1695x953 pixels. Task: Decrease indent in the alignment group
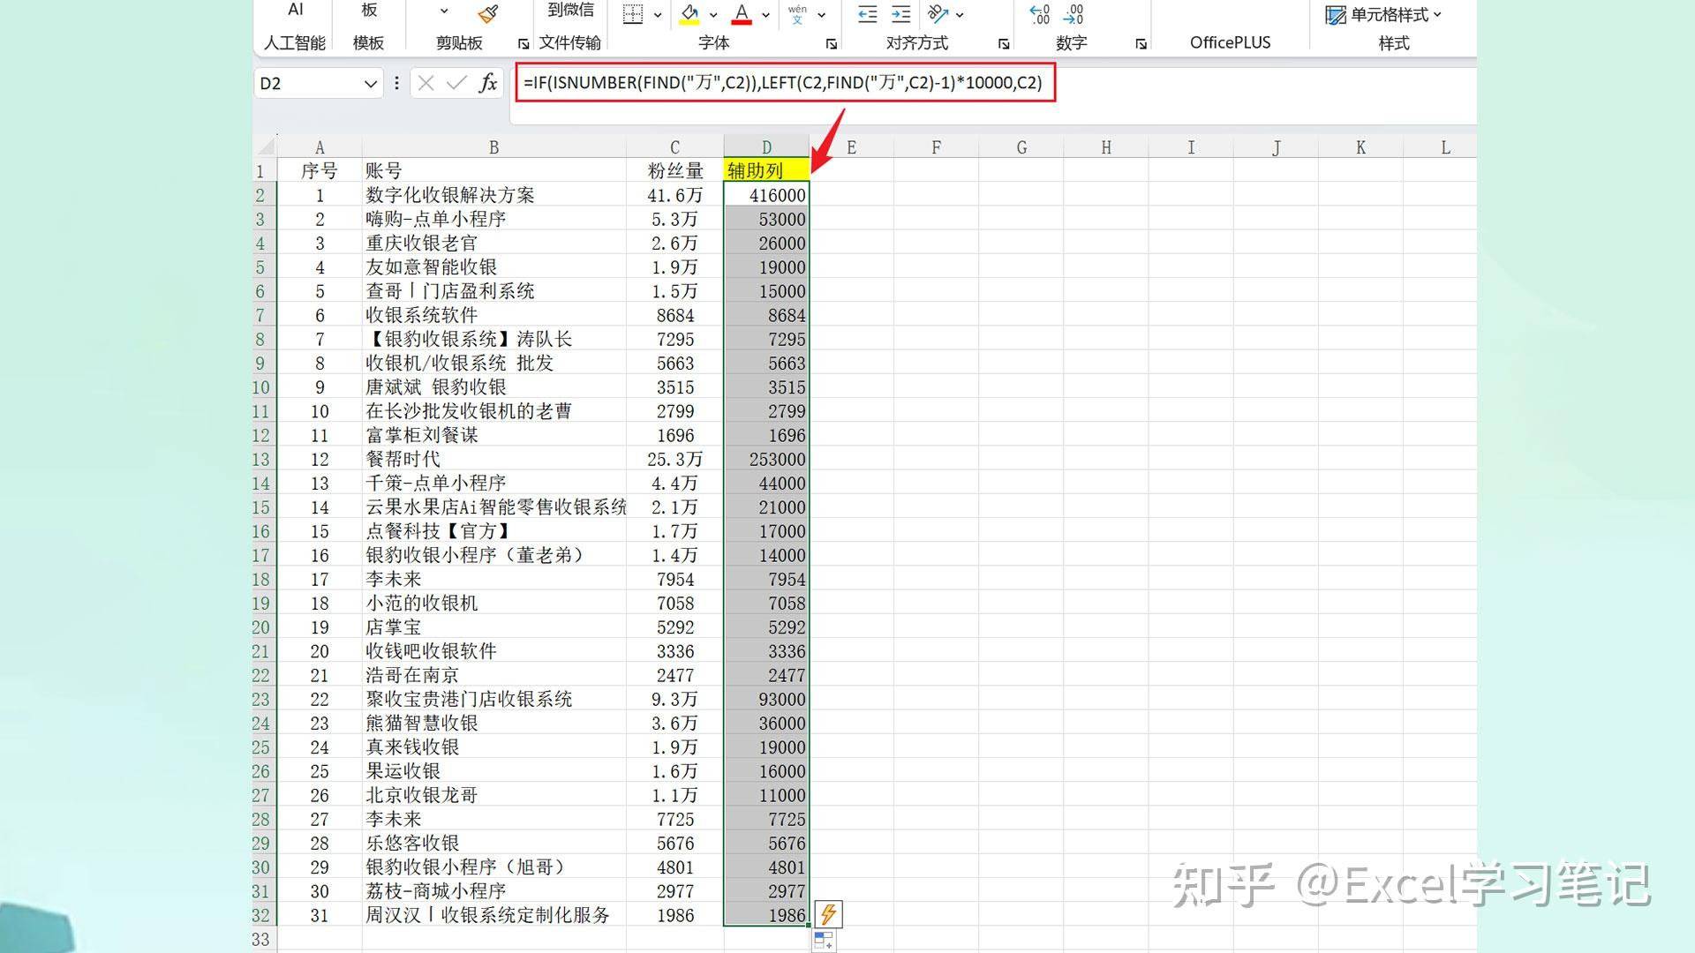[x=867, y=14]
